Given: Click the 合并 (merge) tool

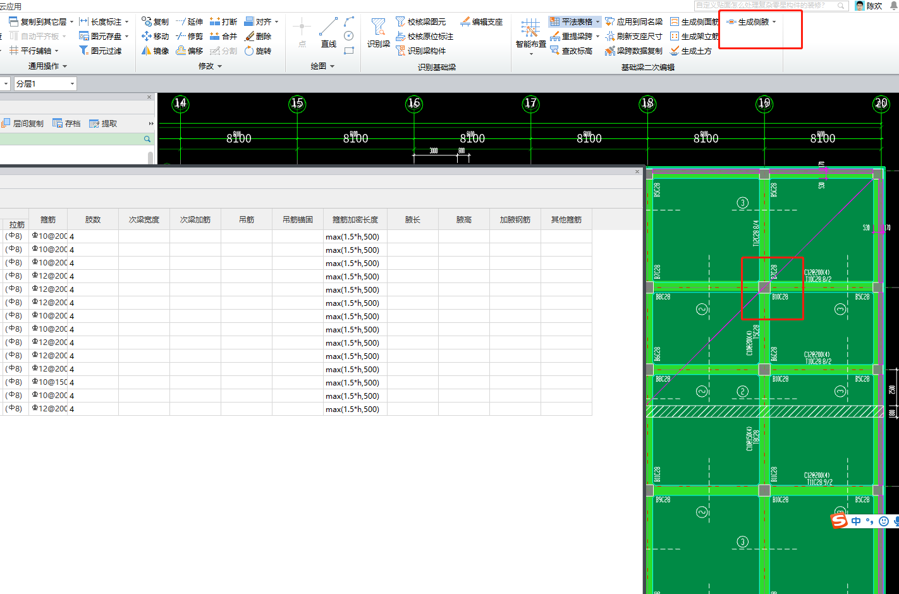Looking at the screenshot, I should click(x=224, y=36).
